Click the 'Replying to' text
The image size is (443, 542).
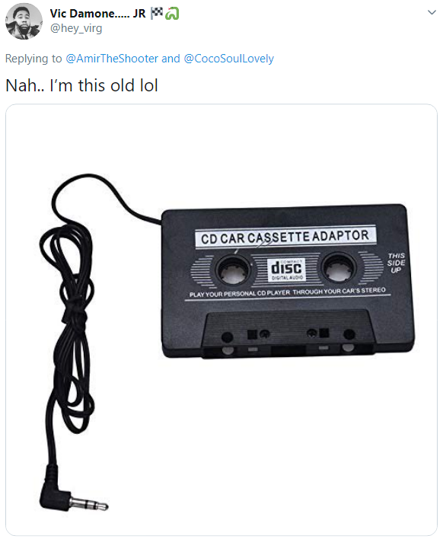pyautogui.click(x=33, y=59)
